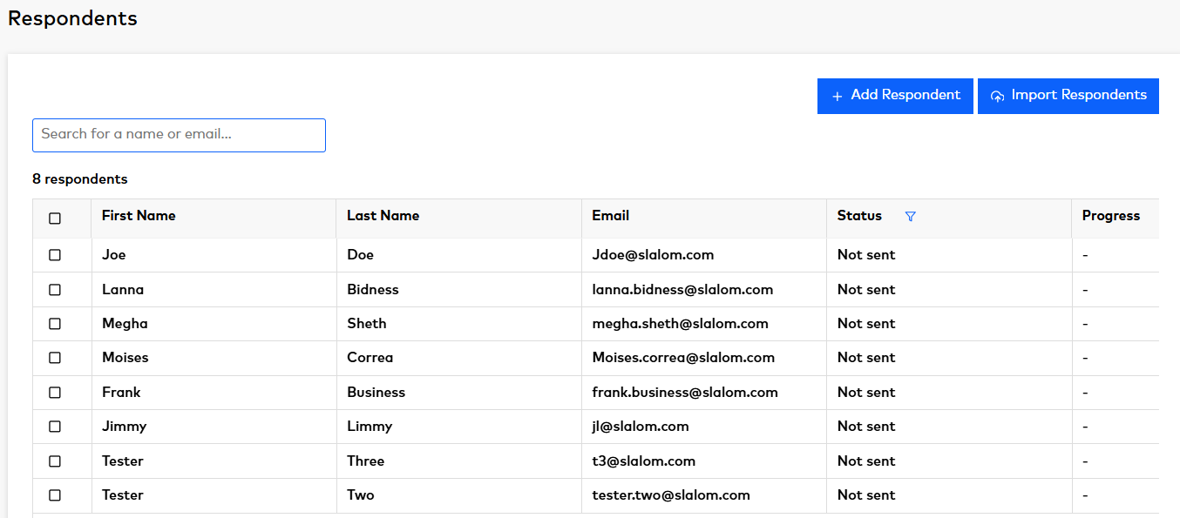
Task: Mark the checkbox for Moises Correa
Action: click(55, 358)
